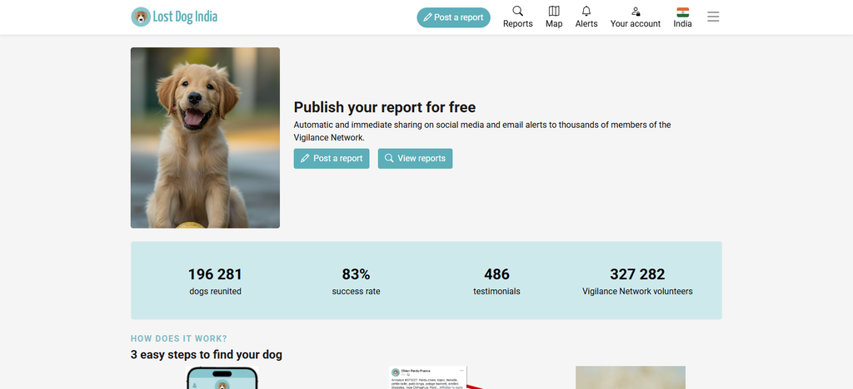The height and width of the screenshot is (389, 853).
Task: Click Post a report below the headline
Action: pyautogui.click(x=332, y=159)
